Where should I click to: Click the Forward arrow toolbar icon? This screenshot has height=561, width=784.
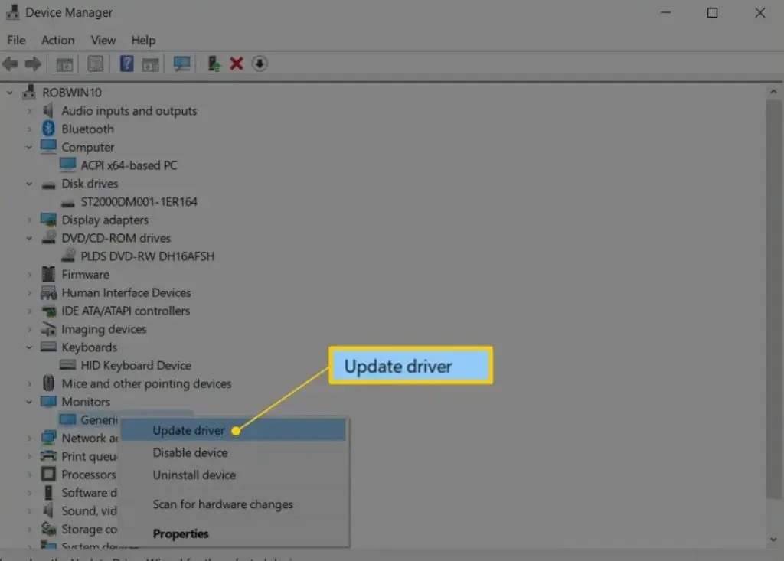32,64
